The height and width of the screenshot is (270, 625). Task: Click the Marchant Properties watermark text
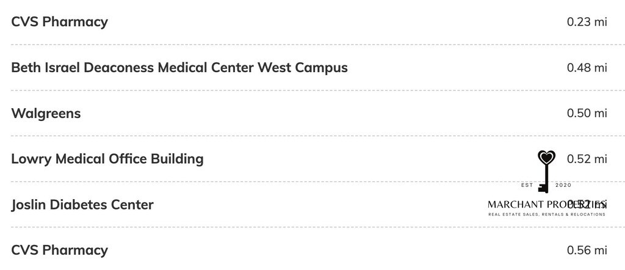547,205
